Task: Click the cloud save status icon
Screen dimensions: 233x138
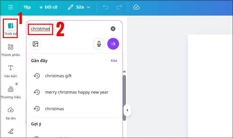Action: click(x=136, y=7)
